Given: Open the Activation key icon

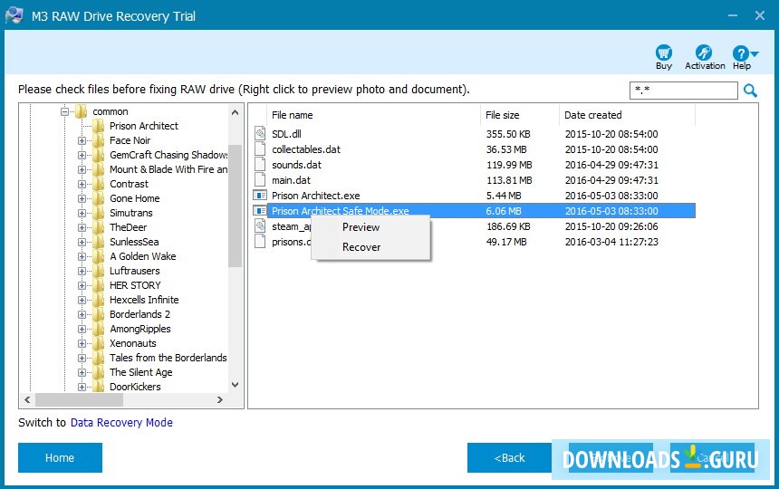Looking at the screenshot, I should (704, 53).
